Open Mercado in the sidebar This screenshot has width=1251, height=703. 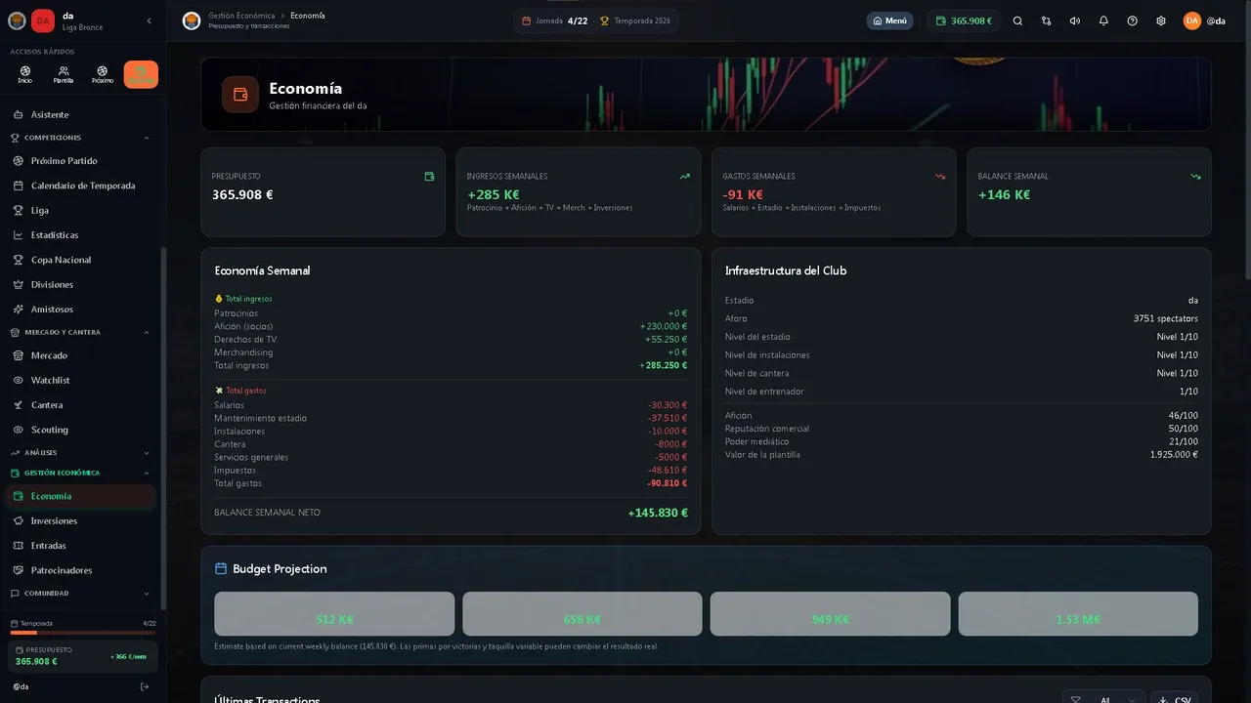(x=79, y=355)
